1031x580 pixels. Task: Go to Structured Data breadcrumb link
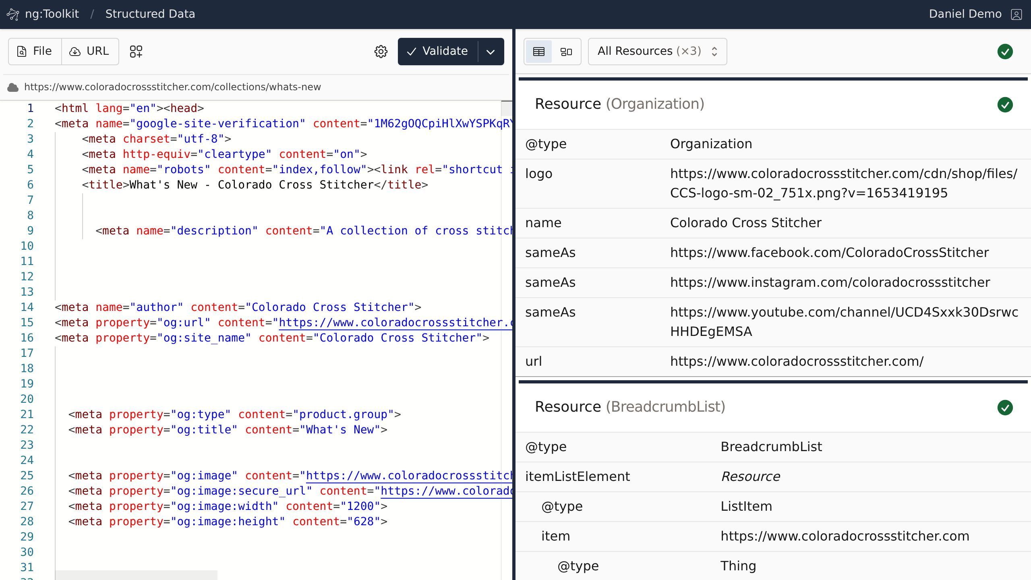(150, 14)
